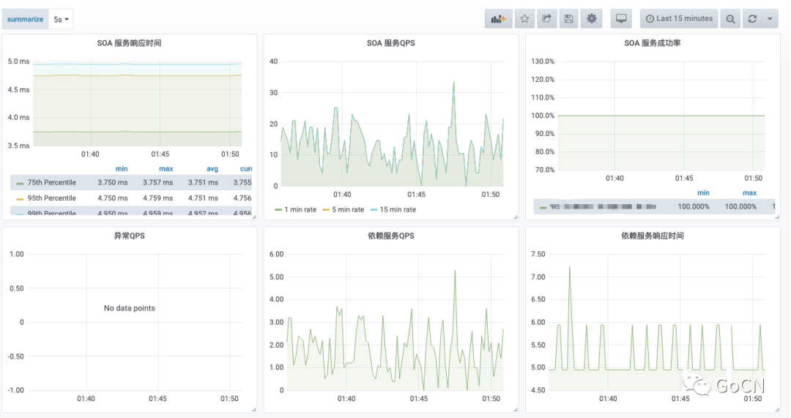Star this dashboard as favorite
Screen dimensions: 791x418
pos(524,19)
